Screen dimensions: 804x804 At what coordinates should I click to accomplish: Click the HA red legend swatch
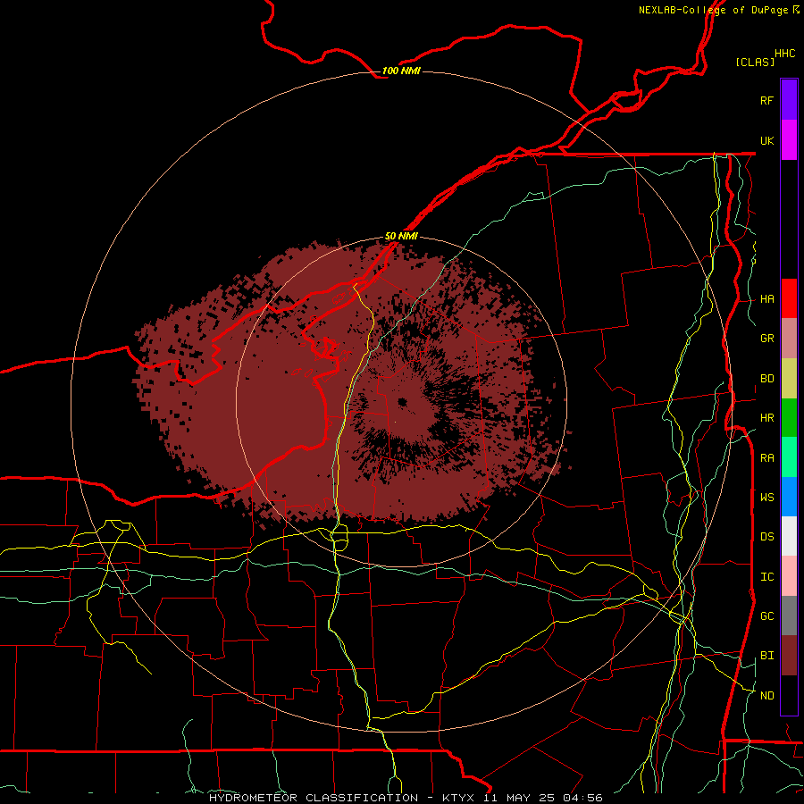pyautogui.click(x=789, y=298)
